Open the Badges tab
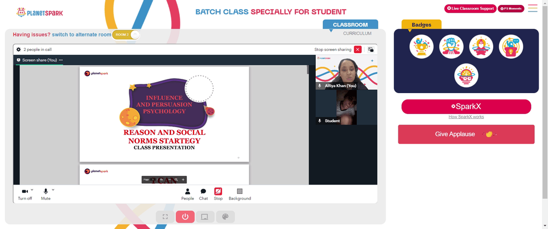 point(421,25)
